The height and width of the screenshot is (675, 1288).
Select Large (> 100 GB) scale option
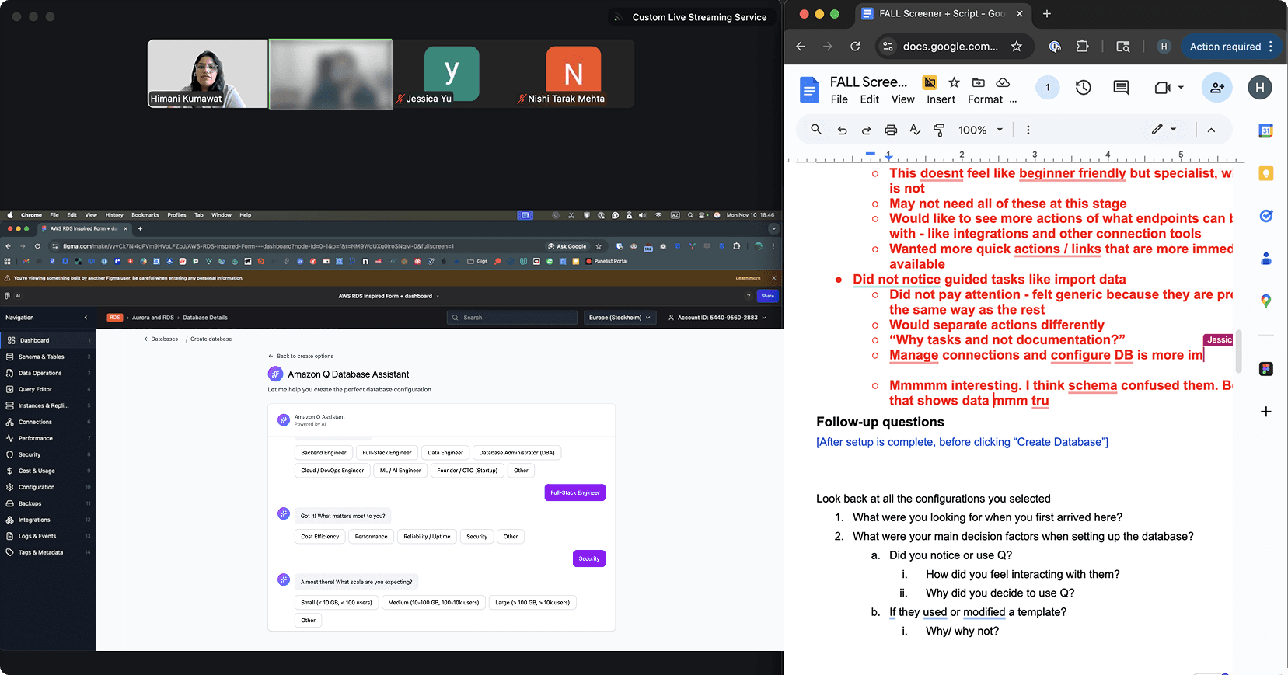click(532, 603)
